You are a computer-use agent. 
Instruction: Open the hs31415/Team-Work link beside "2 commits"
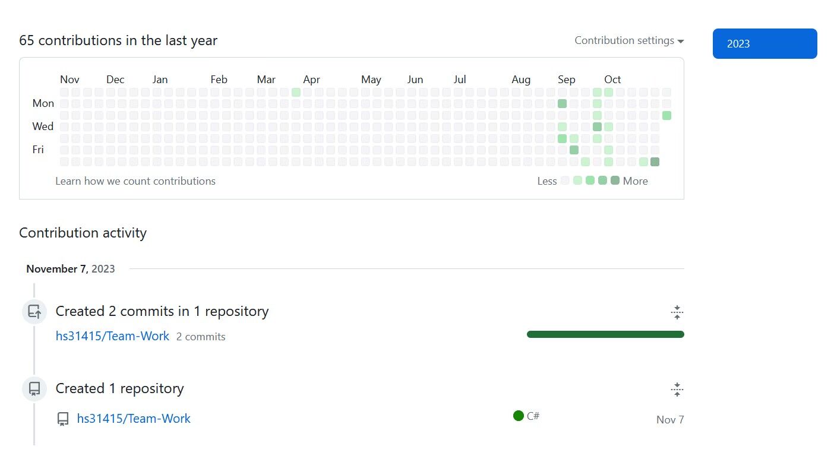(112, 336)
